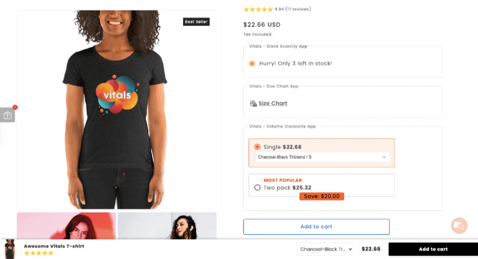Open the 17 reviews link

(x=298, y=9)
